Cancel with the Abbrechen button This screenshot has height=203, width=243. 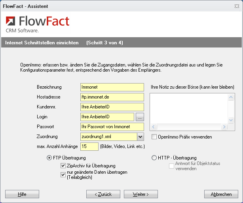point(221,194)
